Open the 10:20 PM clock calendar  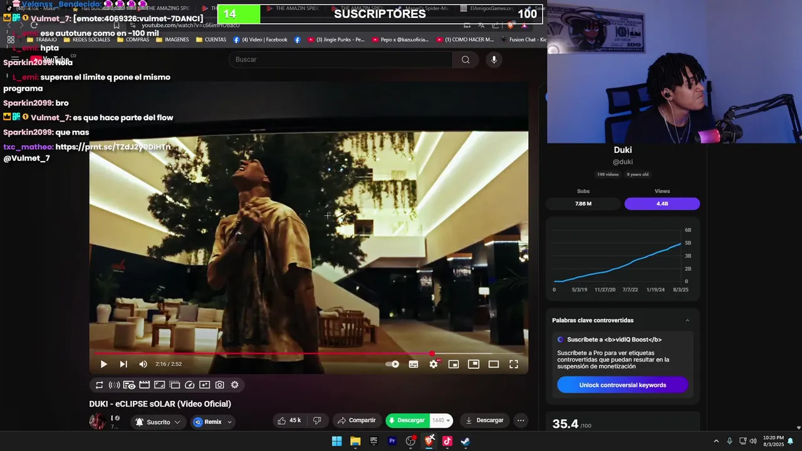click(x=773, y=441)
